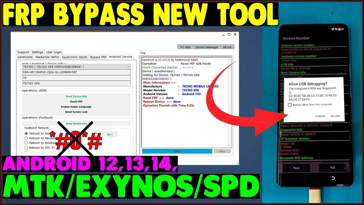Click the KE6-H6116MNO build number field

(x=76, y=72)
